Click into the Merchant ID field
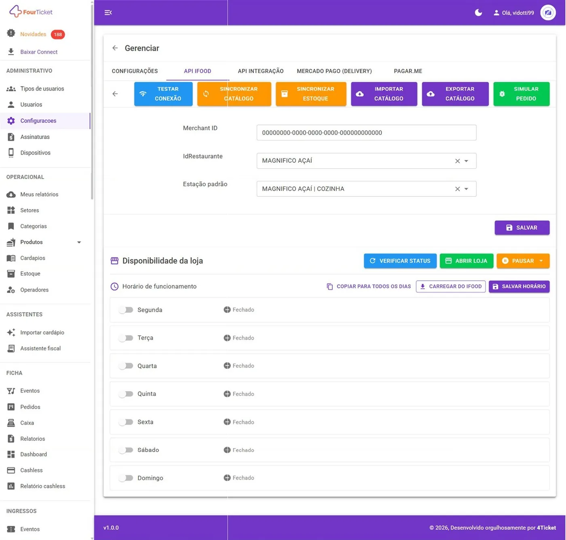Image resolution: width=566 pixels, height=540 pixels. [366, 133]
